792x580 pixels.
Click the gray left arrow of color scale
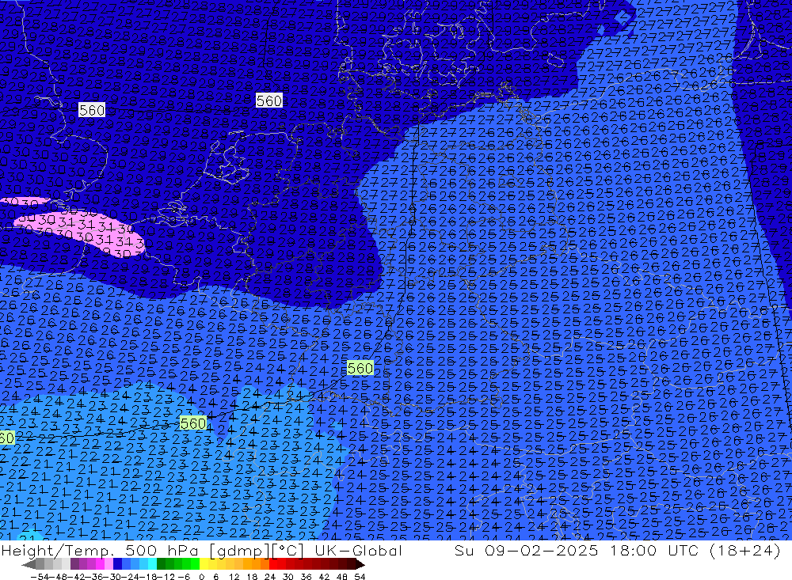click(29, 565)
